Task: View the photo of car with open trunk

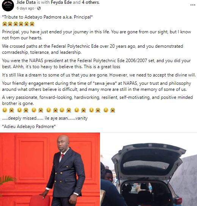Action: 149,169
